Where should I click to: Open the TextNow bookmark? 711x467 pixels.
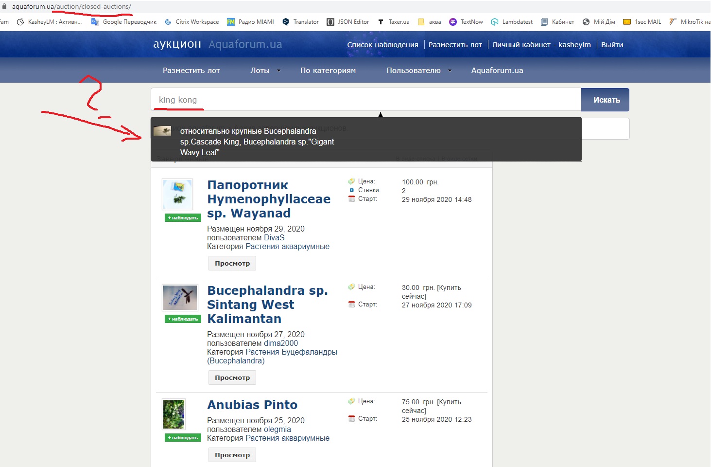point(466,22)
